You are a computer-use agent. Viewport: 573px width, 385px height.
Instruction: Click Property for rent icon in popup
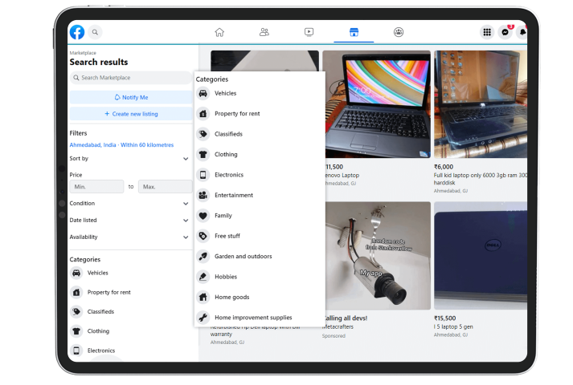click(203, 114)
